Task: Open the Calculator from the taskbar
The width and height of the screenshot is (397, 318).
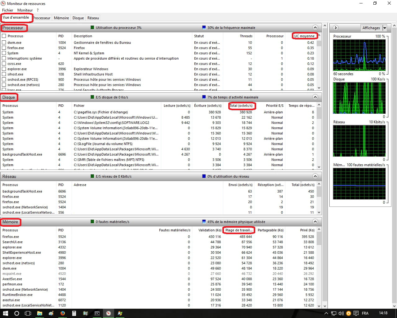Action: 74,313
